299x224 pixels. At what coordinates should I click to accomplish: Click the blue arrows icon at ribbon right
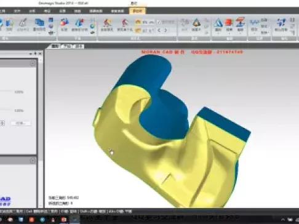[x=281, y=22]
